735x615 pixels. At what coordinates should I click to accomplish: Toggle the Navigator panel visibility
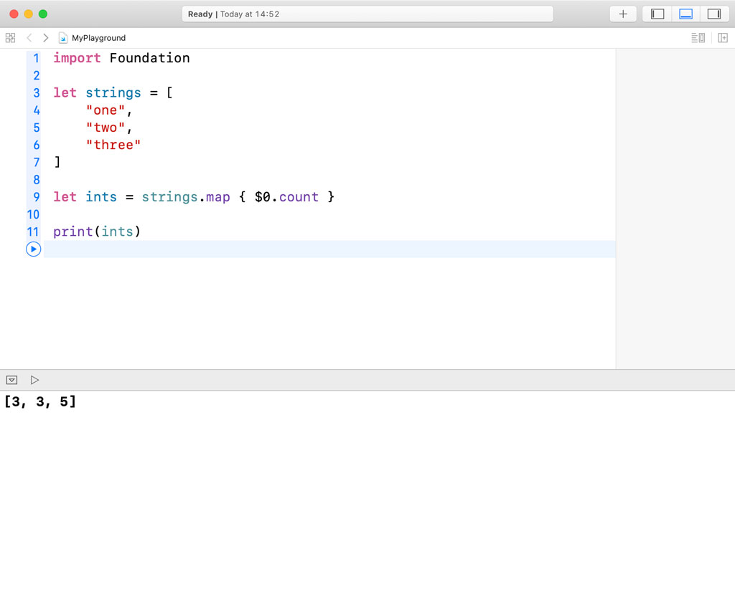click(657, 14)
